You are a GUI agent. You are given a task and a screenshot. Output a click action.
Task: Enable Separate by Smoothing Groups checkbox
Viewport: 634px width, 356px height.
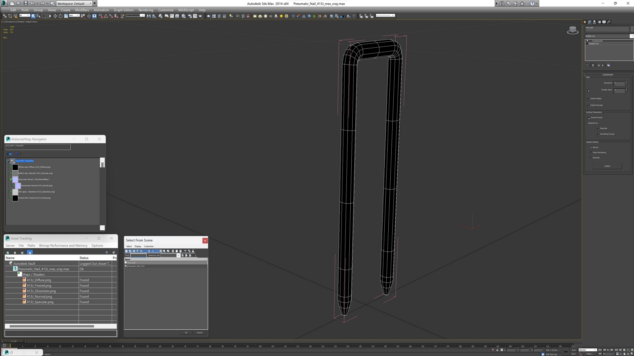(x=598, y=134)
